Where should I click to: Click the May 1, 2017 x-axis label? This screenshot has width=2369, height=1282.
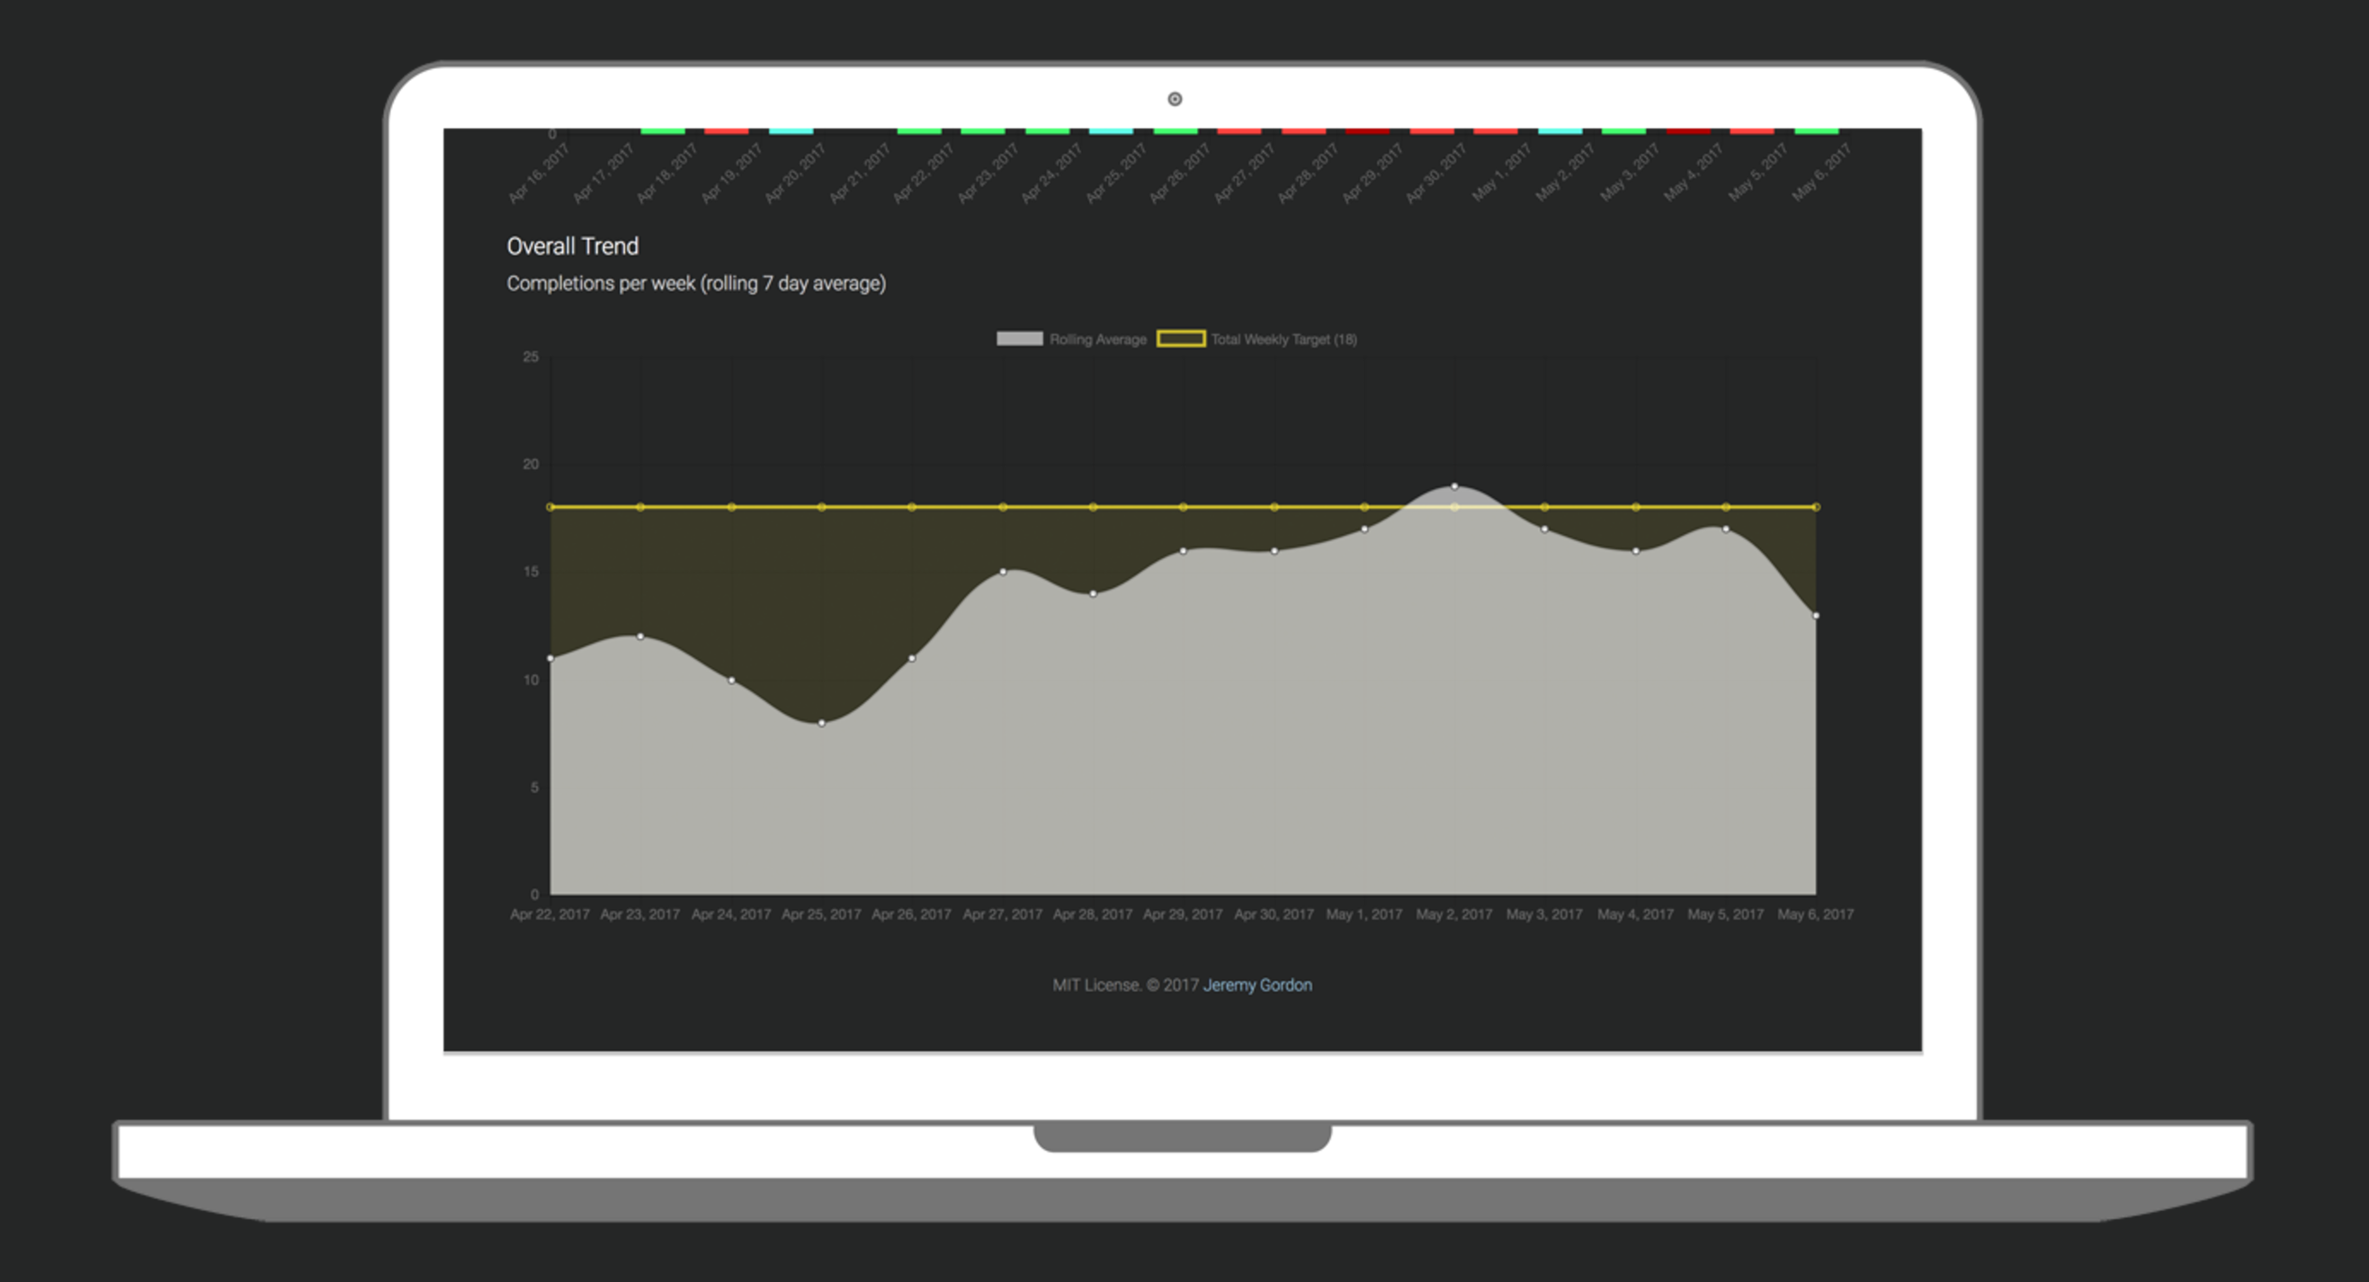coord(1363,914)
